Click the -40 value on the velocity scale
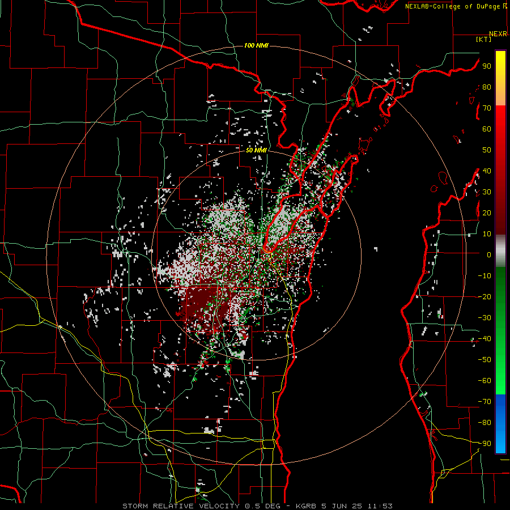Viewport: 510px width, 510px height. point(484,339)
